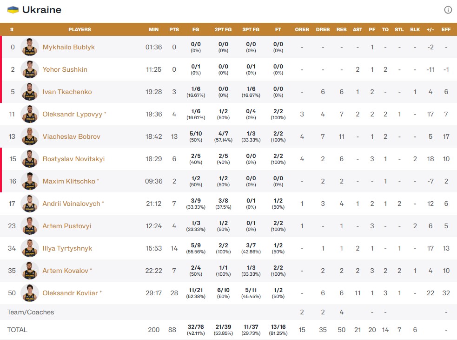This screenshot has width=457, height=340.
Task: Go to Andrii Voinalovych's profile
Action: 72,204
